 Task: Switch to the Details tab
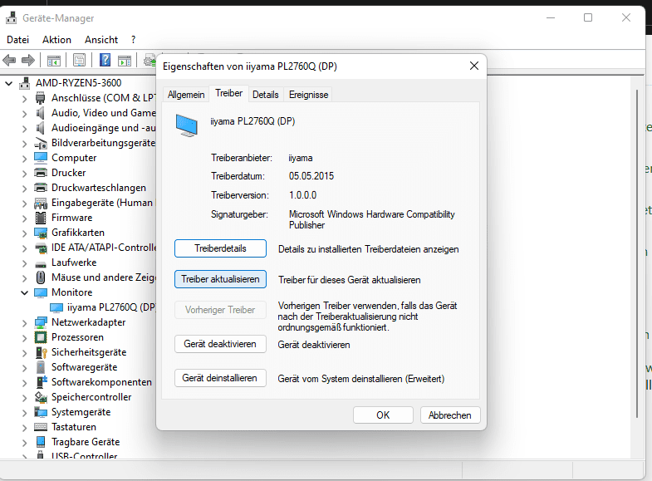(265, 95)
